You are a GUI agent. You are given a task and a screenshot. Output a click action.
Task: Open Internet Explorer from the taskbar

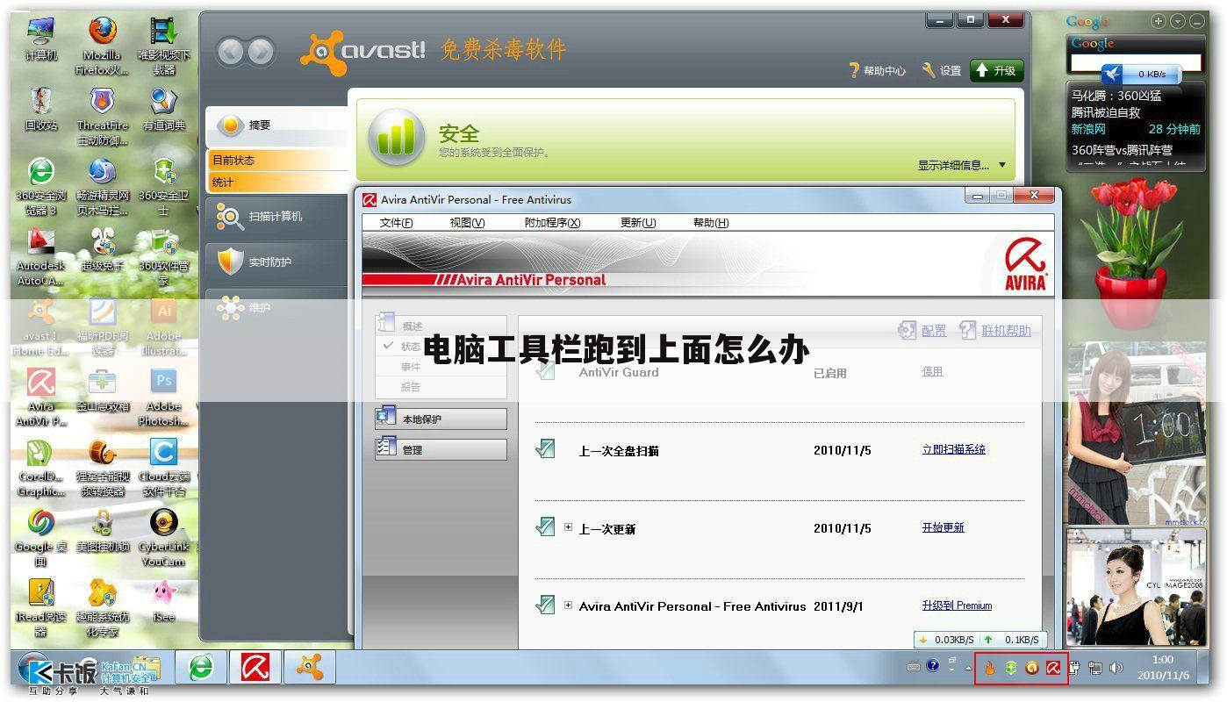click(x=201, y=668)
